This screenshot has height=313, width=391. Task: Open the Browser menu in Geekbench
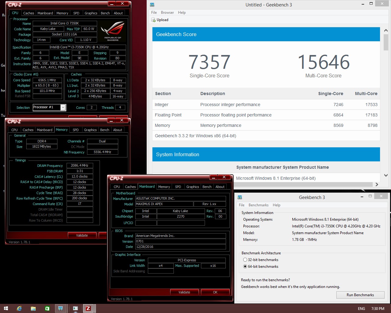pyautogui.click(x=167, y=13)
